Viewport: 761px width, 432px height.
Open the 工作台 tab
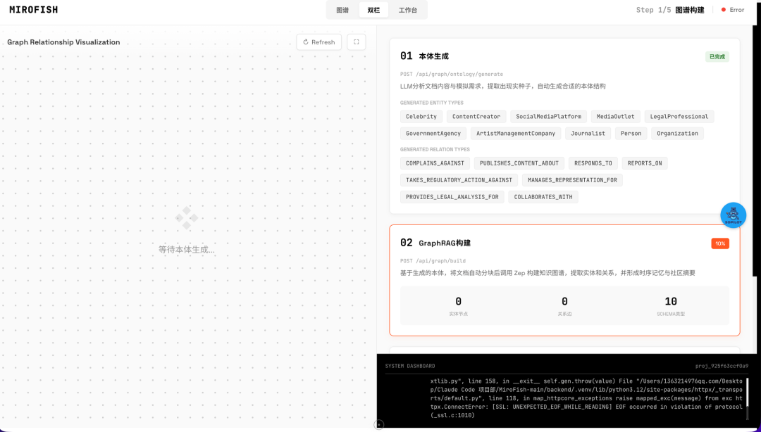pyautogui.click(x=407, y=10)
